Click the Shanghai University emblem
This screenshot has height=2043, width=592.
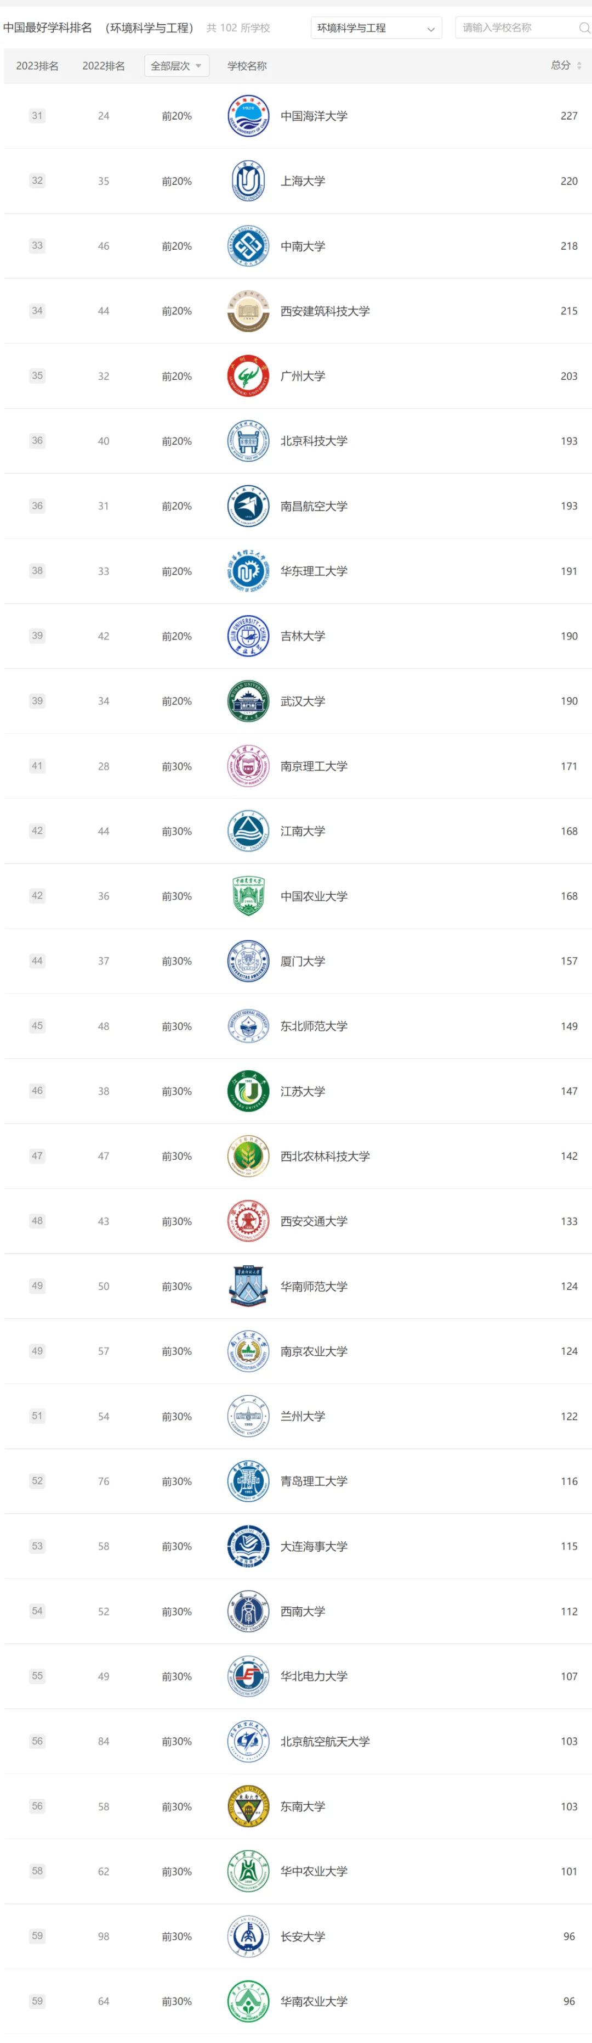pos(247,181)
